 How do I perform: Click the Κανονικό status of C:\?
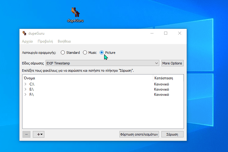pyautogui.click(x=161, y=84)
